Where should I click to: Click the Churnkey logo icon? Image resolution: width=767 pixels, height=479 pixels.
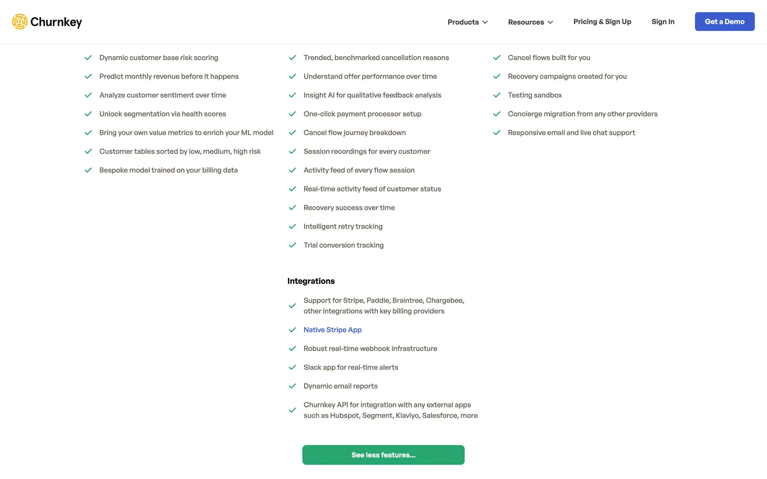(20, 22)
